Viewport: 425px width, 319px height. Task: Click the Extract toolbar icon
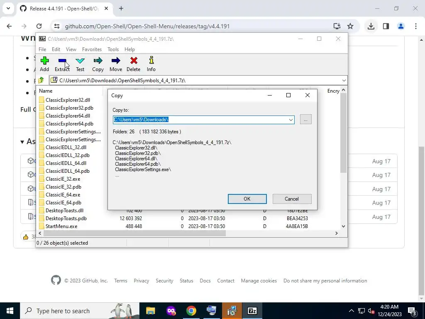pyautogui.click(x=62, y=64)
